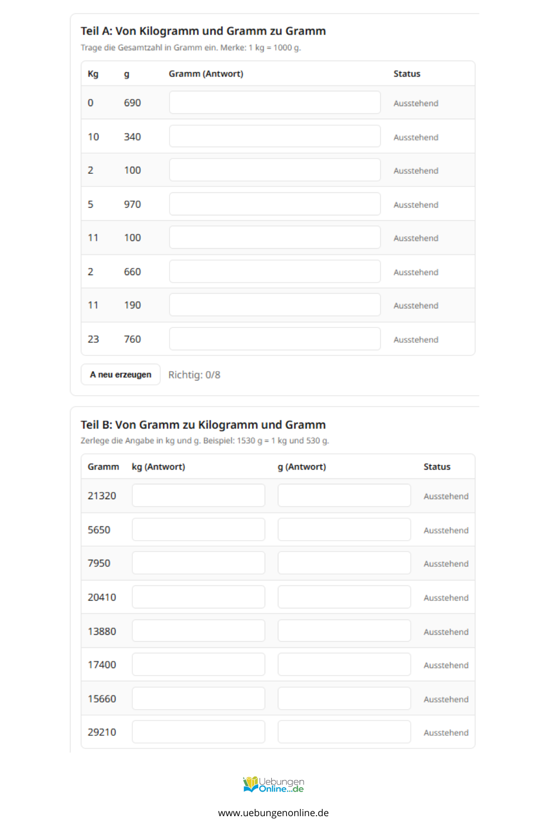Click the Uebungen Online logo icon

[x=251, y=784]
